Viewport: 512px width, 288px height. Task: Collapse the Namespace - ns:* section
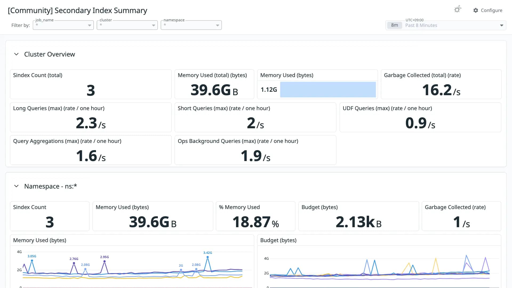point(16,186)
